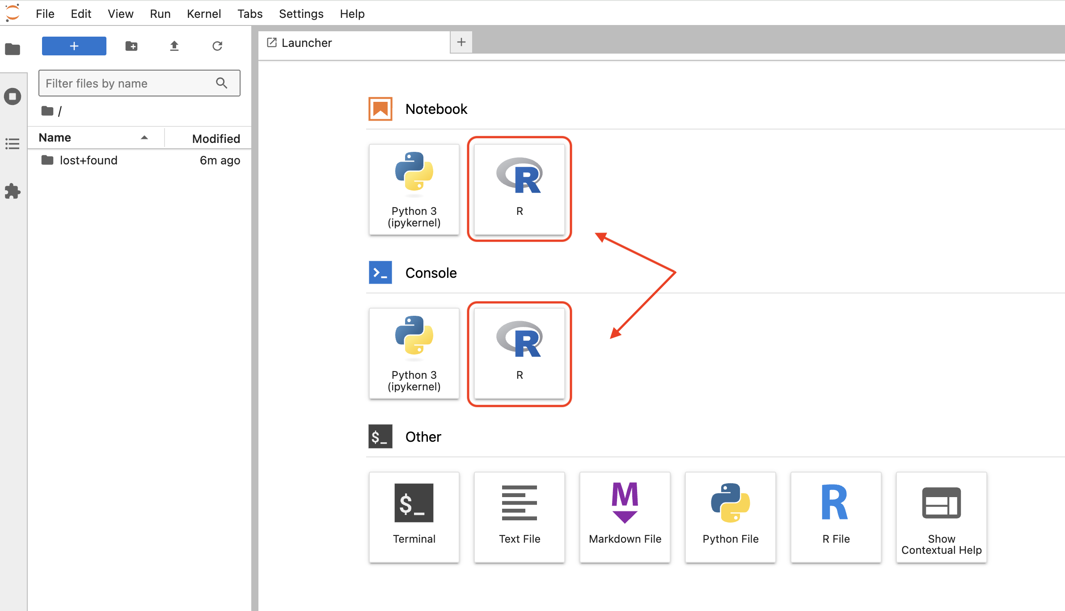This screenshot has width=1065, height=611.
Task: Create a new Python File
Action: (x=731, y=517)
